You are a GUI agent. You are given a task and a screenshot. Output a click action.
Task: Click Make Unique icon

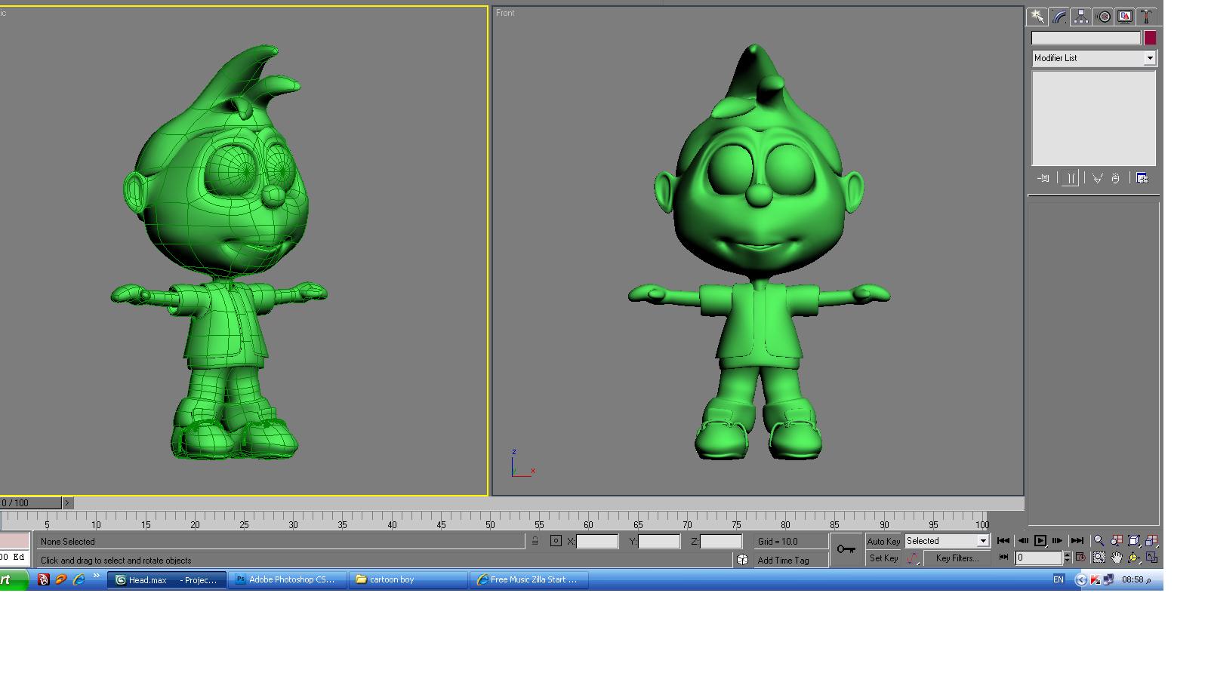1097,178
